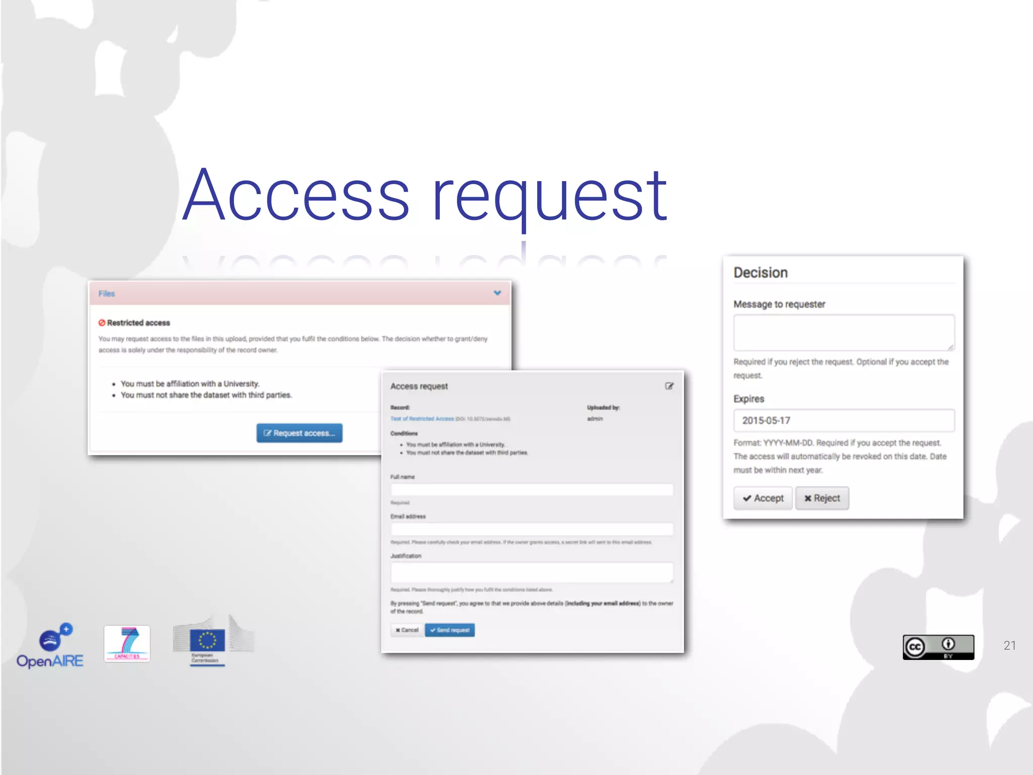The image size is (1033, 775).
Task: Focus the Message to requester text box
Action: click(x=844, y=333)
